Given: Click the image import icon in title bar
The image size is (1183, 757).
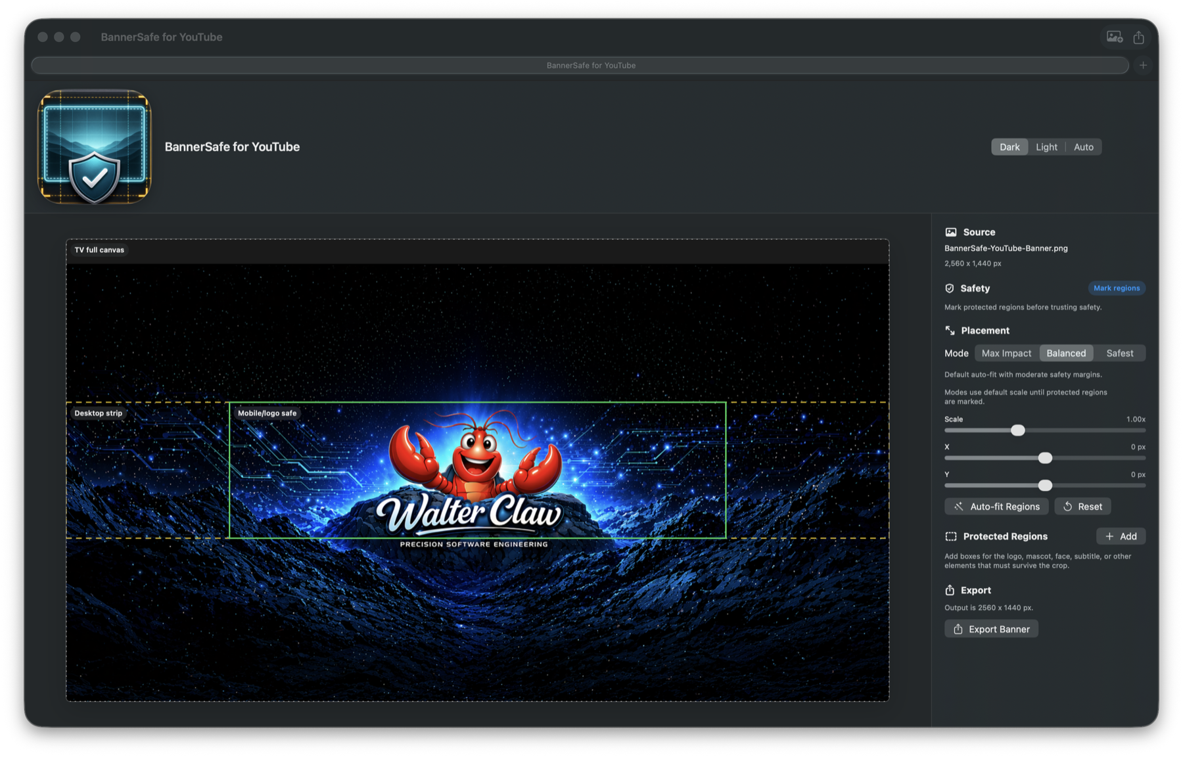Looking at the screenshot, I should tap(1115, 37).
